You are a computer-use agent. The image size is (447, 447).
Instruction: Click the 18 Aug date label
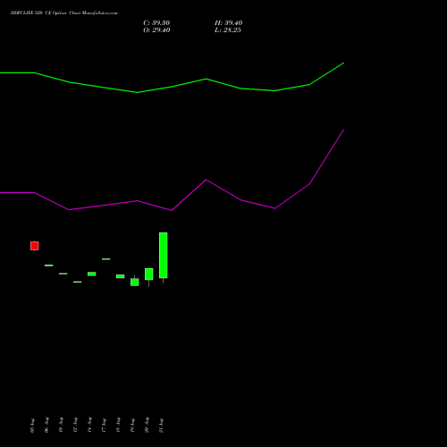click(118, 426)
